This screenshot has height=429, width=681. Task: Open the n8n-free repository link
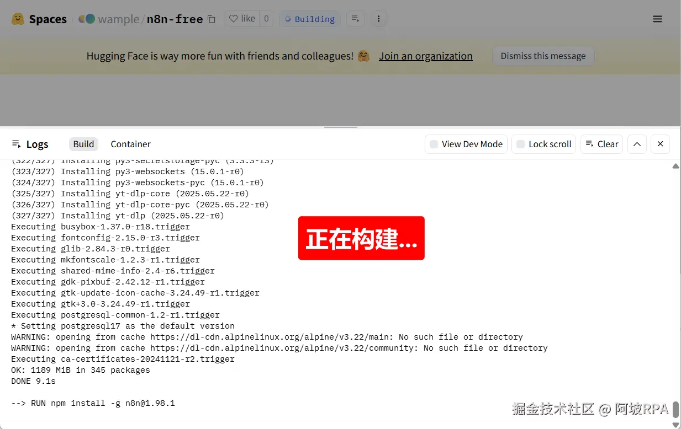coord(175,19)
